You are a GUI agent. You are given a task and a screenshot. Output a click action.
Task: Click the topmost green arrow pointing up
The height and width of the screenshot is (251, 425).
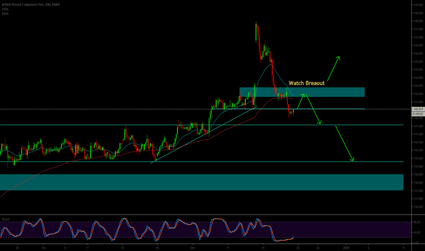334,68
